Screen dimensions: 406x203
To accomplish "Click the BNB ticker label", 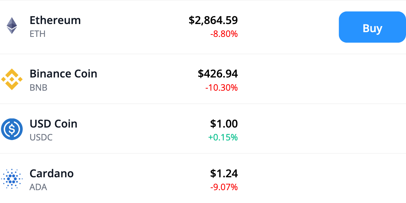I will click(x=39, y=88).
